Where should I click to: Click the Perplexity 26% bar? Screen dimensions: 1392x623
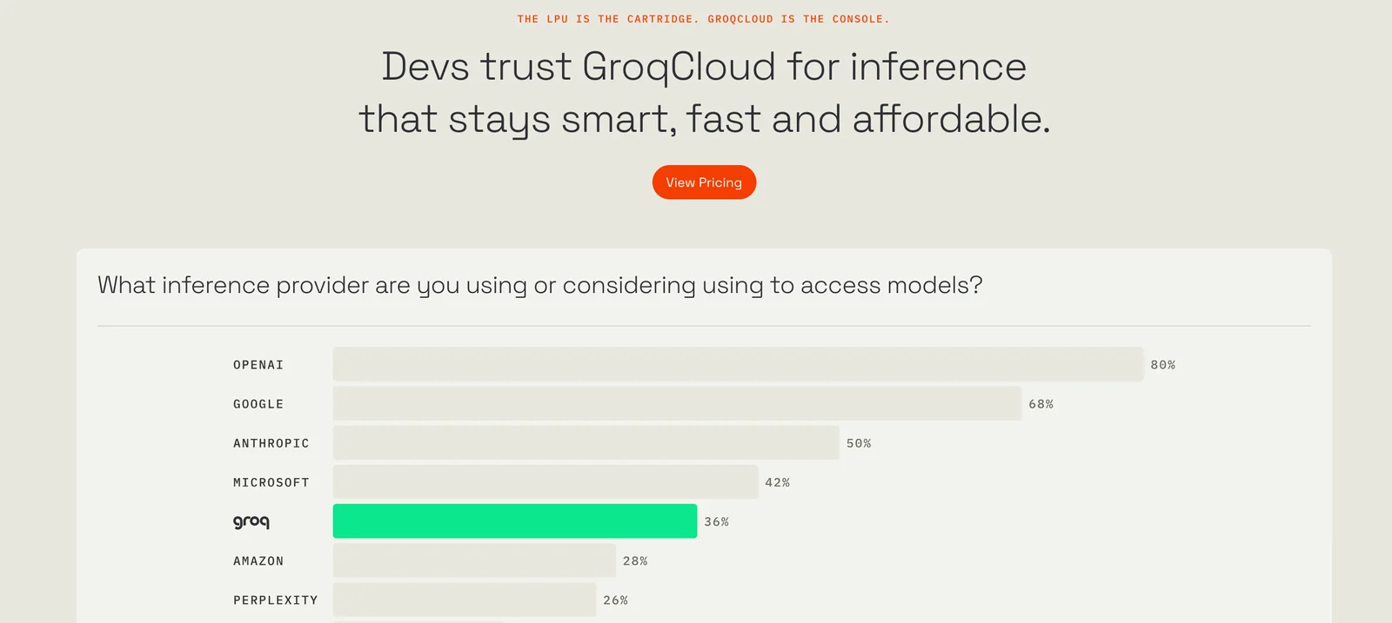(x=464, y=600)
